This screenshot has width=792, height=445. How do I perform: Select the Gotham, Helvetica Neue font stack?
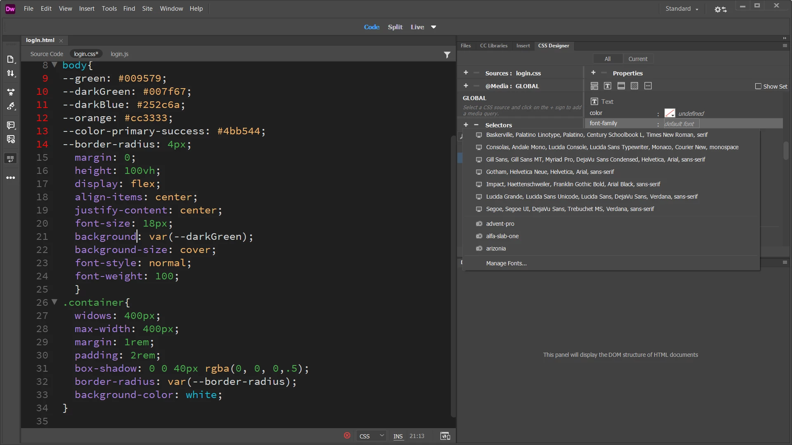(549, 172)
